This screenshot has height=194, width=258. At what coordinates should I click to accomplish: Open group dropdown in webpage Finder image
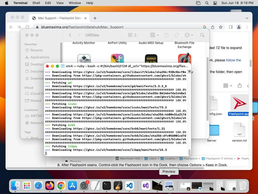tap(228, 86)
